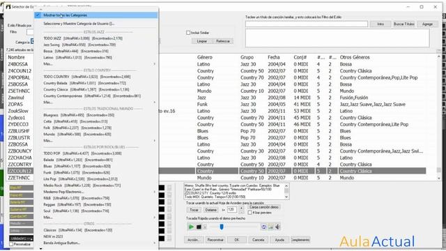Sort list by Fecha column header
The height and width of the screenshot is (251, 446).
[274, 57]
